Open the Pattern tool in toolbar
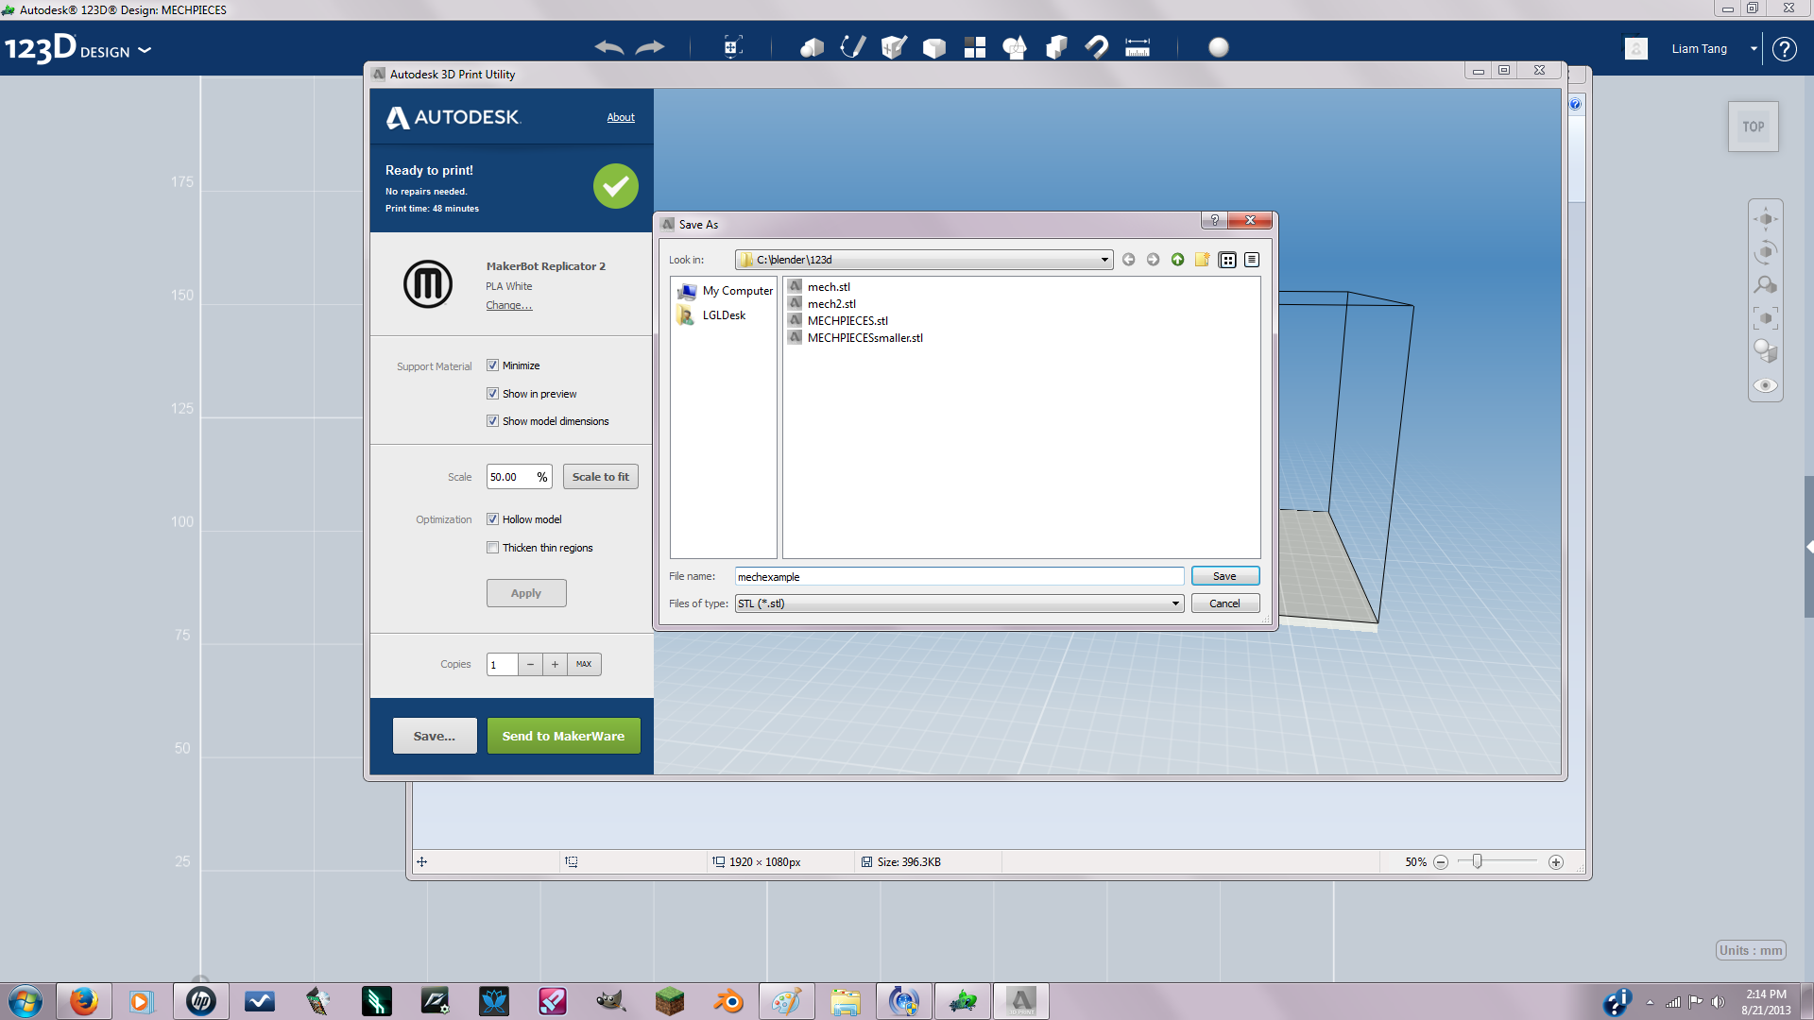Viewport: 1814px width, 1020px height. tap(975, 47)
